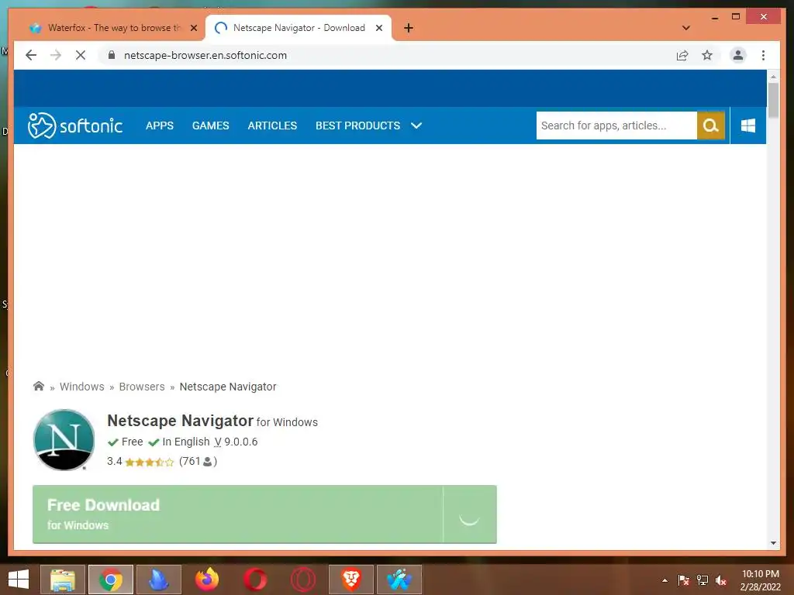
Task: Open the Browsers breadcrumb link
Action: (142, 387)
